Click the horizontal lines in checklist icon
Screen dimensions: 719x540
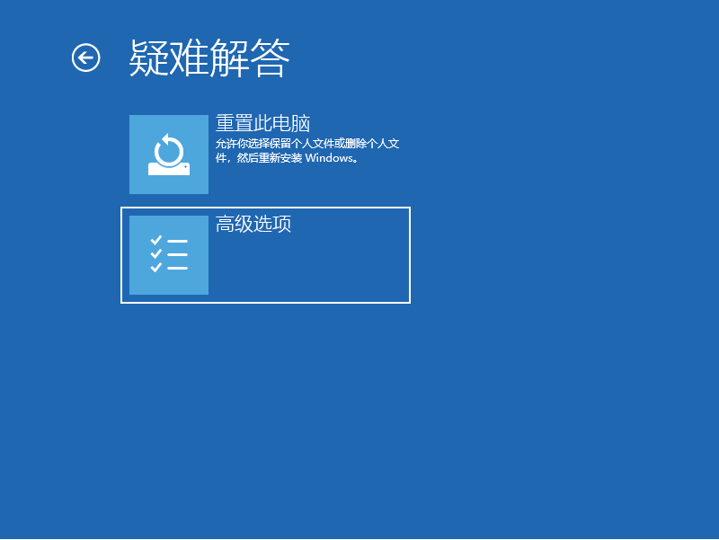(177, 254)
